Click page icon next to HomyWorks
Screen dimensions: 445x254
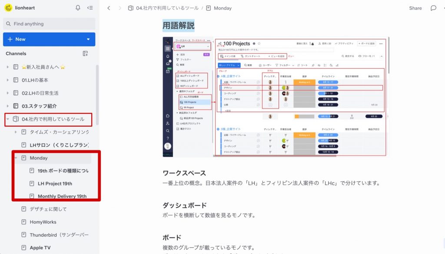click(24, 222)
